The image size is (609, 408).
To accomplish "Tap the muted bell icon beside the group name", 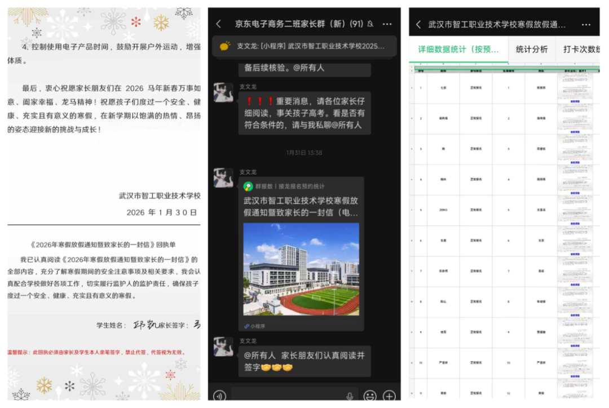I will coord(370,24).
